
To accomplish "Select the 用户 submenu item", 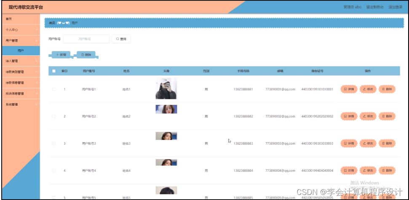I will (21, 51).
